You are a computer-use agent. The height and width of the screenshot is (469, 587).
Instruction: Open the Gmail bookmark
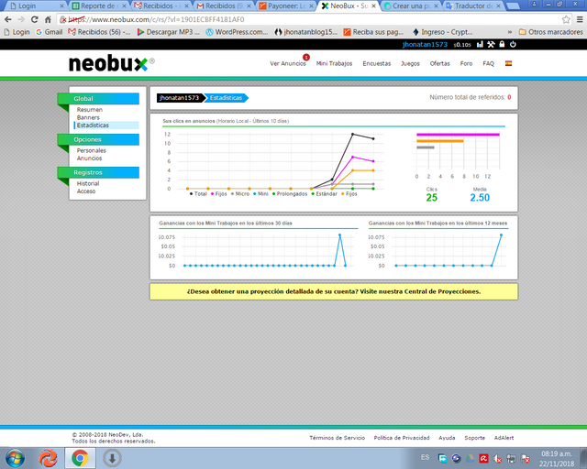50,32
